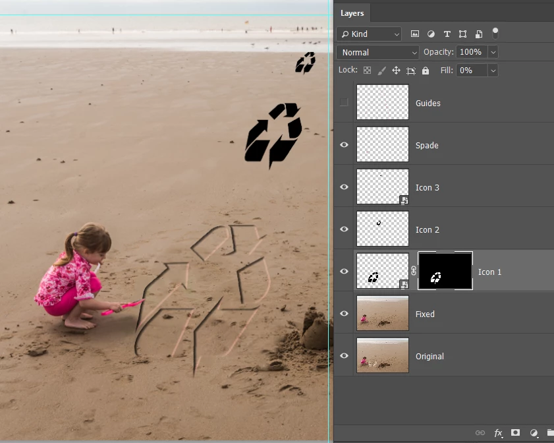
Task: Lock all padlock icon
Action: tap(426, 71)
